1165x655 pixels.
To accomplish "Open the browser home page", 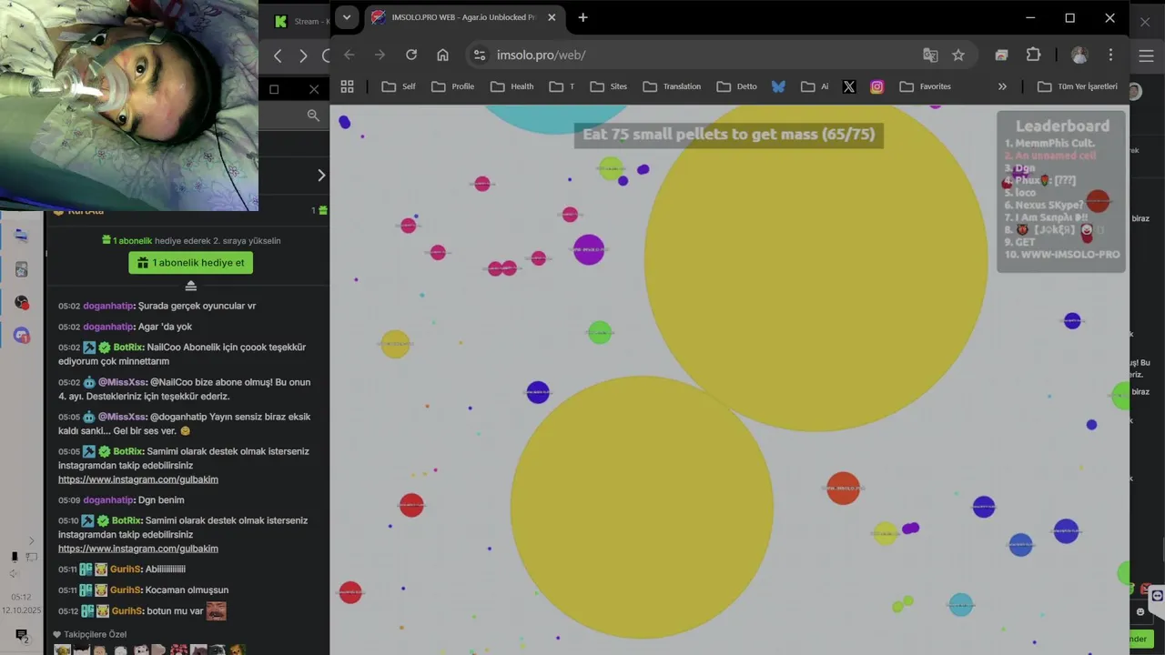I will [442, 55].
